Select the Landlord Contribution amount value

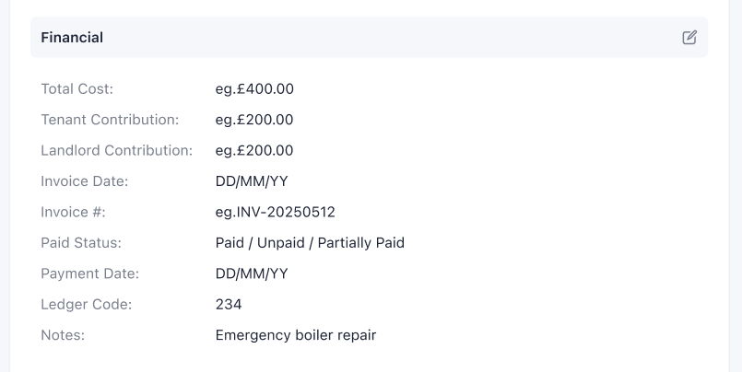click(x=254, y=150)
